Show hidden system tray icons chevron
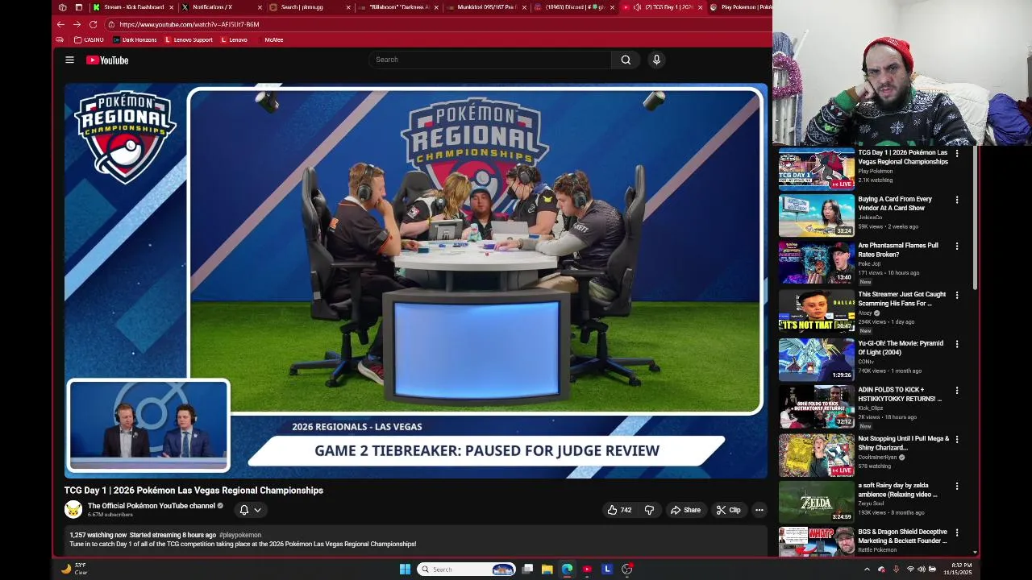 (867, 570)
